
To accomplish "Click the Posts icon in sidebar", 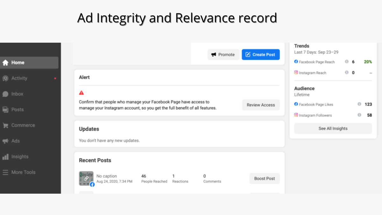I will pyautogui.click(x=5, y=110).
